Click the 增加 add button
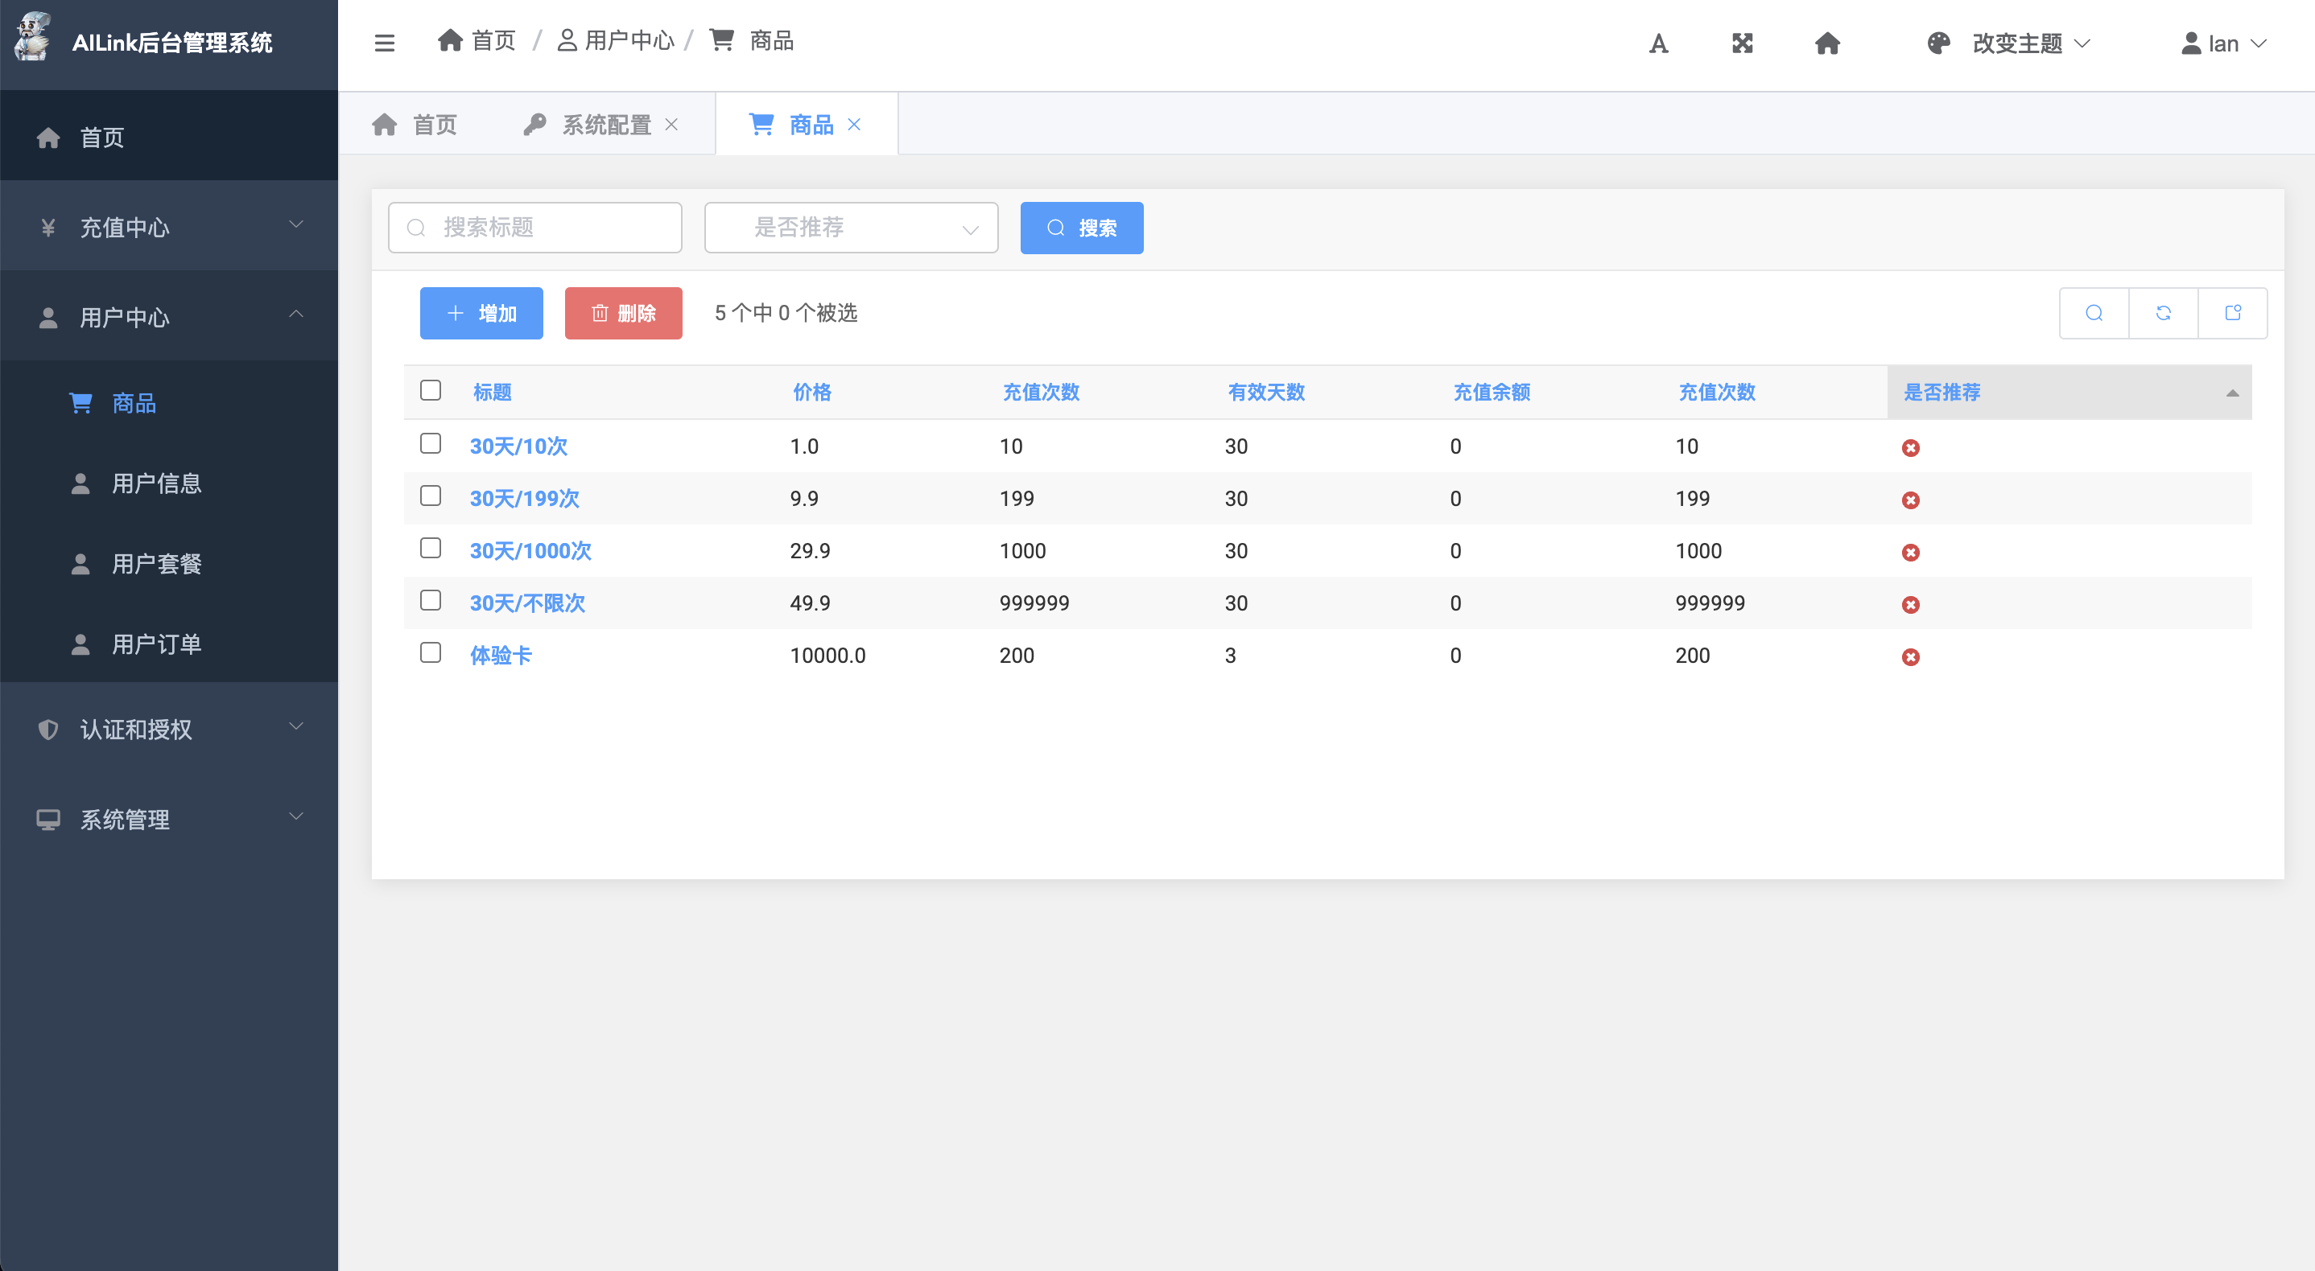 [481, 314]
